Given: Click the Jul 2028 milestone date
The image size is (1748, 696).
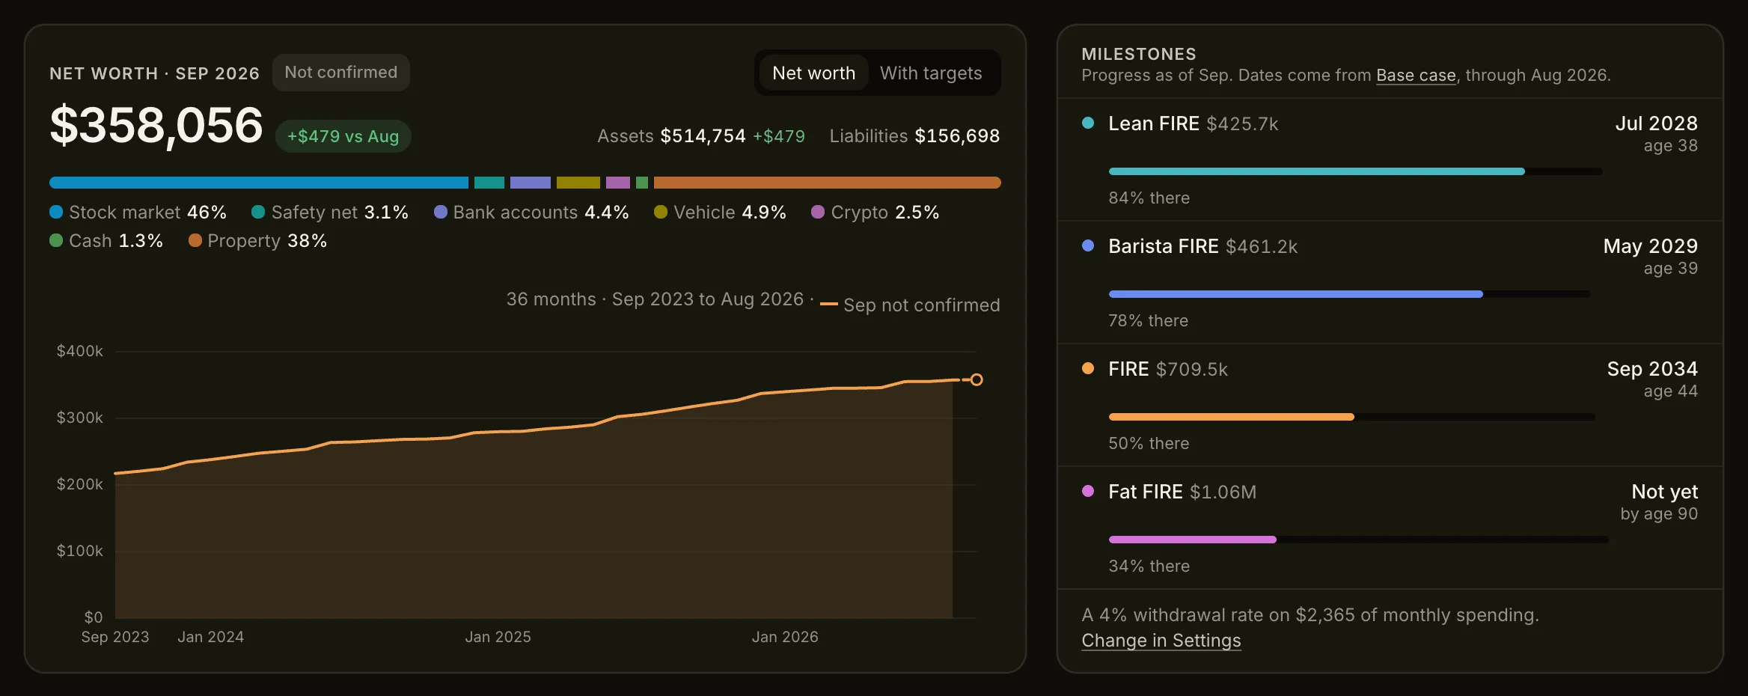Looking at the screenshot, I should tap(1656, 123).
